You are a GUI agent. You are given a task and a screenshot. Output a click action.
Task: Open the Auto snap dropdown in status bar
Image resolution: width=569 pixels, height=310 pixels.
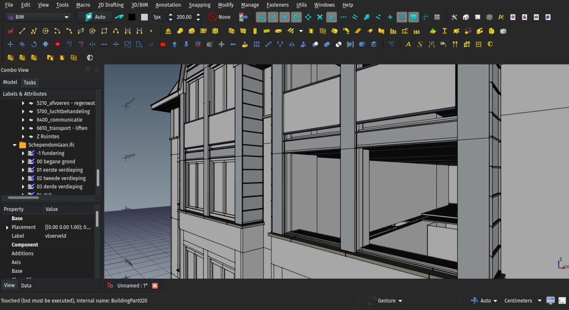[484, 301]
